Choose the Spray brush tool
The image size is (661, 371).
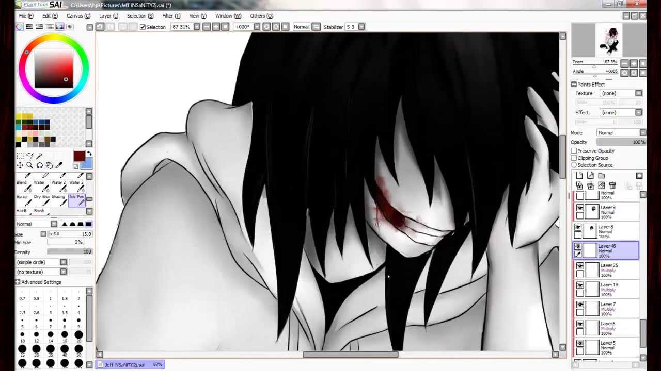click(24, 200)
